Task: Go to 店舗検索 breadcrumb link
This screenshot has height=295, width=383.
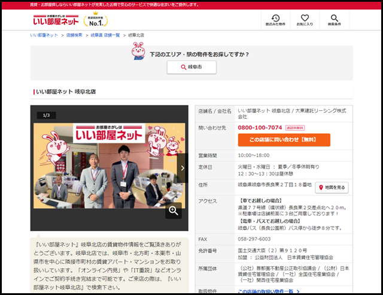Action: point(74,35)
